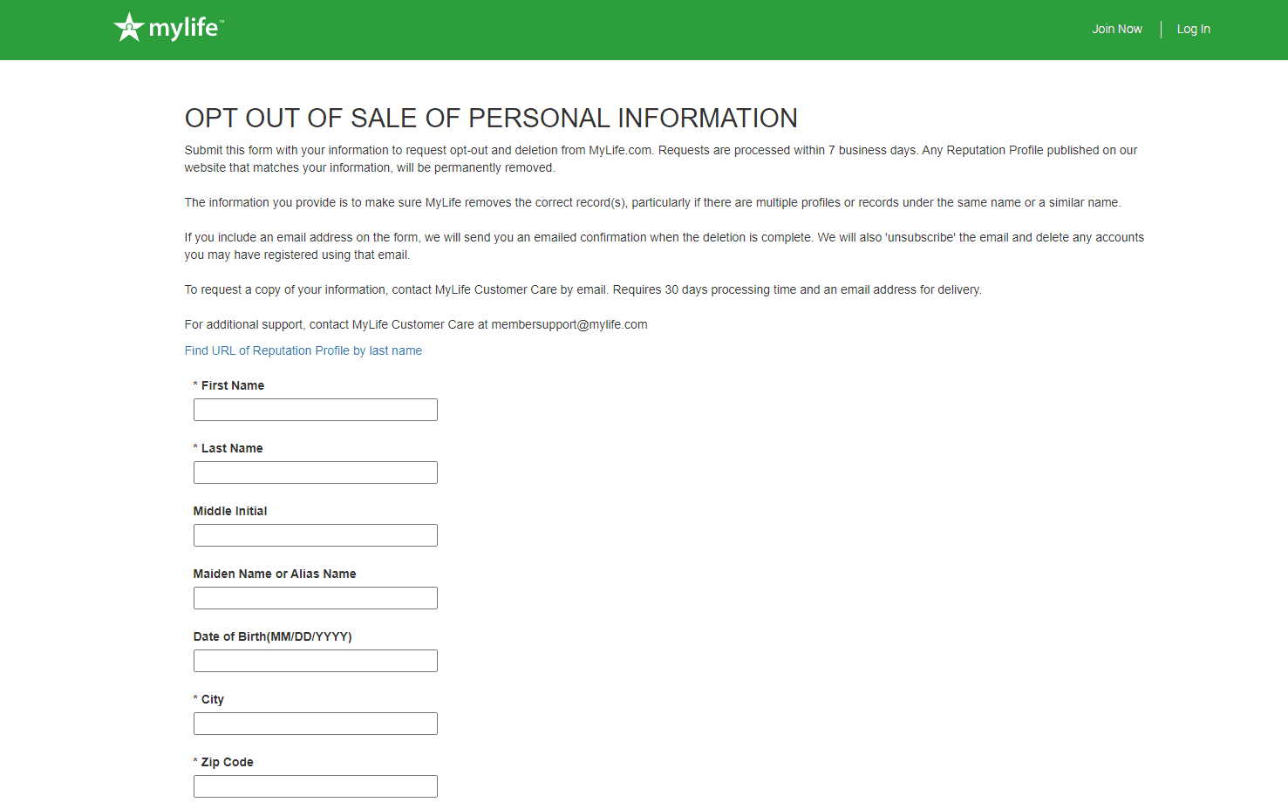Click the Opt Out page heading
This screenshot has height=809, width=1288.
coord(491,118)
